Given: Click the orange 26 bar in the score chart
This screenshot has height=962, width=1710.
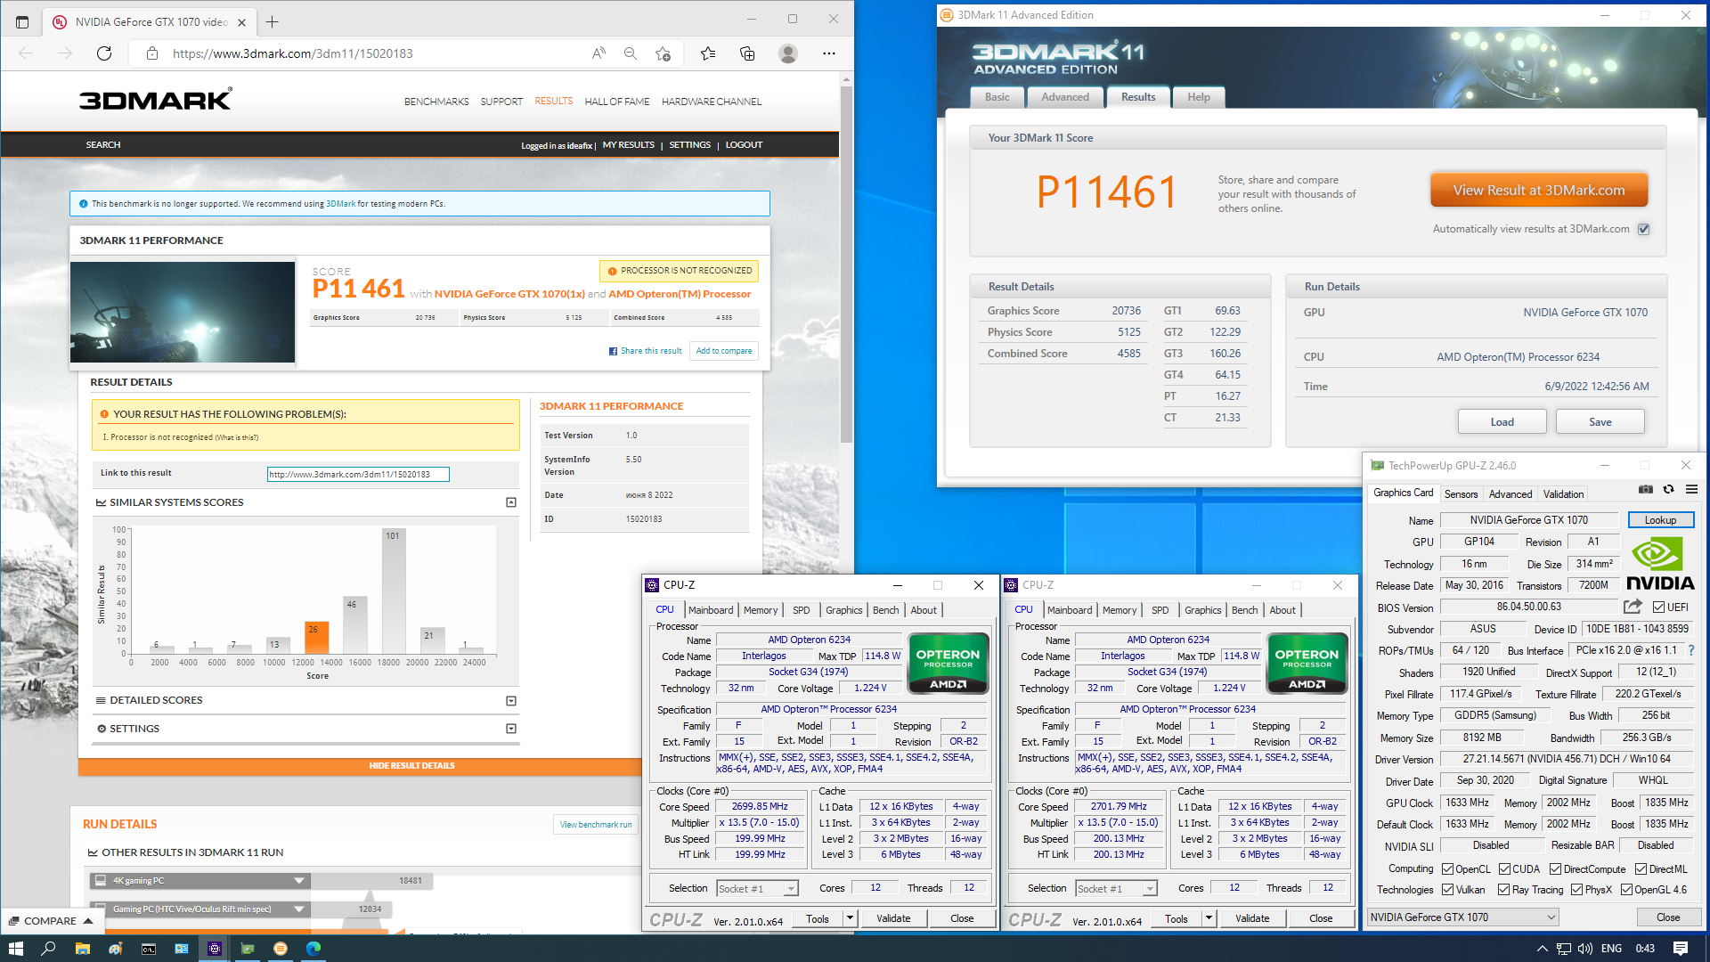Looking at the screenshot, I should (x=317, y=637).
